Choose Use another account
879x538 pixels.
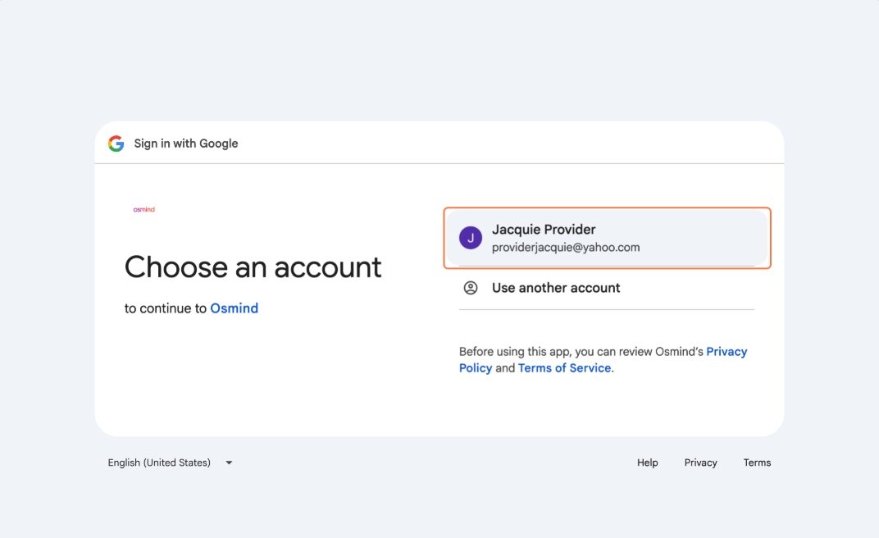point(607,288)
